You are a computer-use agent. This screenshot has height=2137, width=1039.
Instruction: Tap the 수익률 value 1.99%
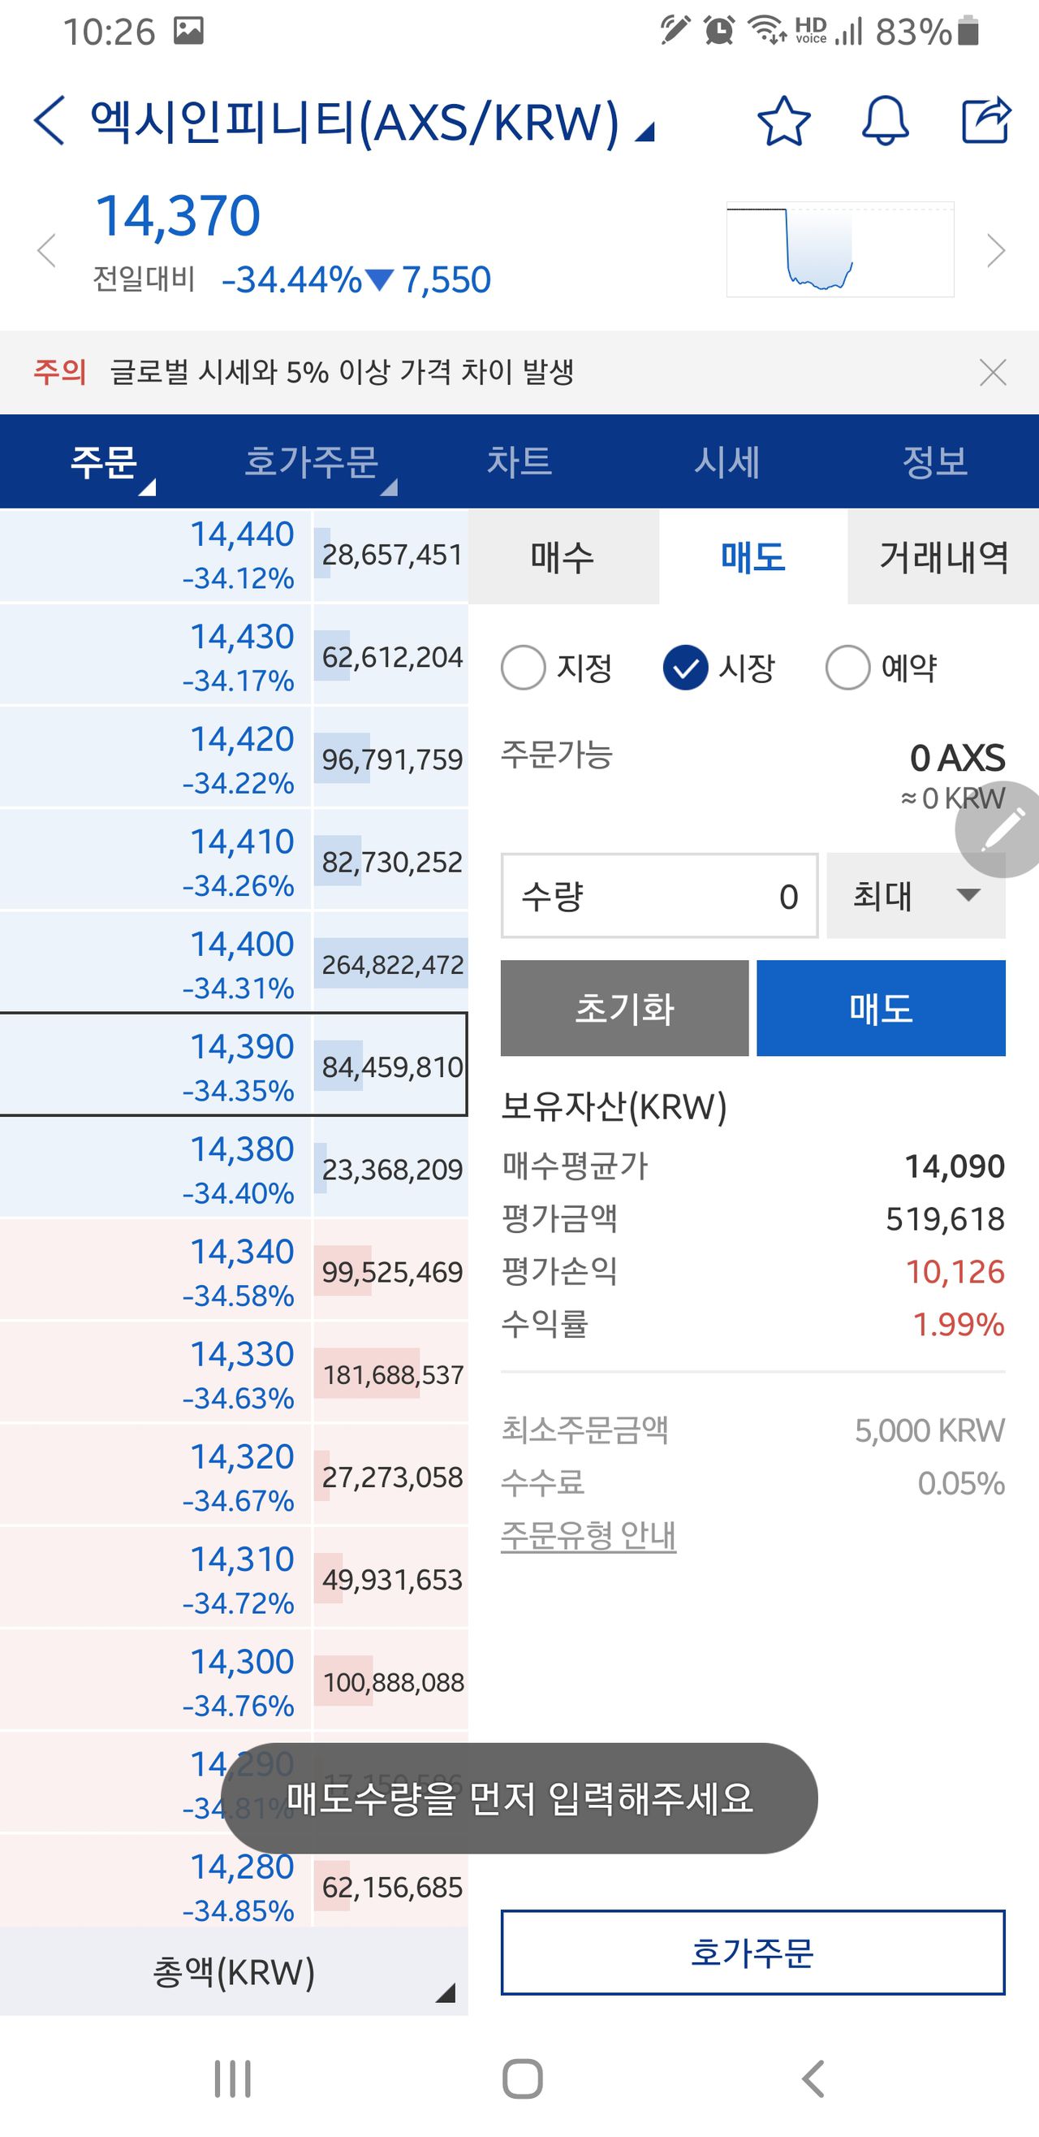959,1324
